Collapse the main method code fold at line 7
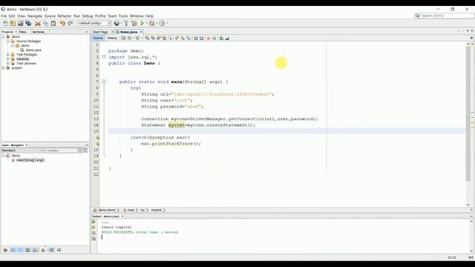 pos(104,82)
